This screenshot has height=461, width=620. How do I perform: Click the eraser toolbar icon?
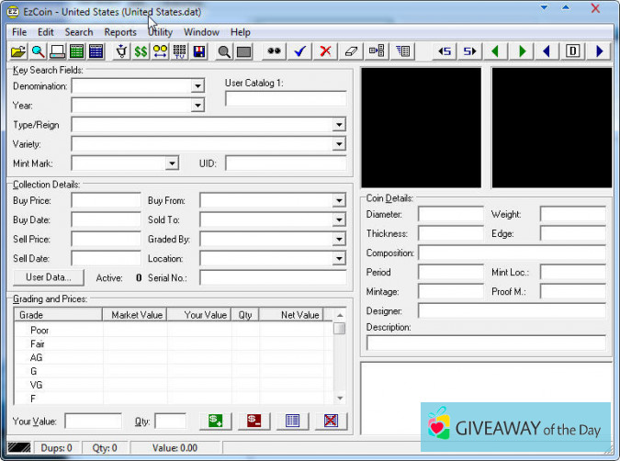[x=350, y=51]
